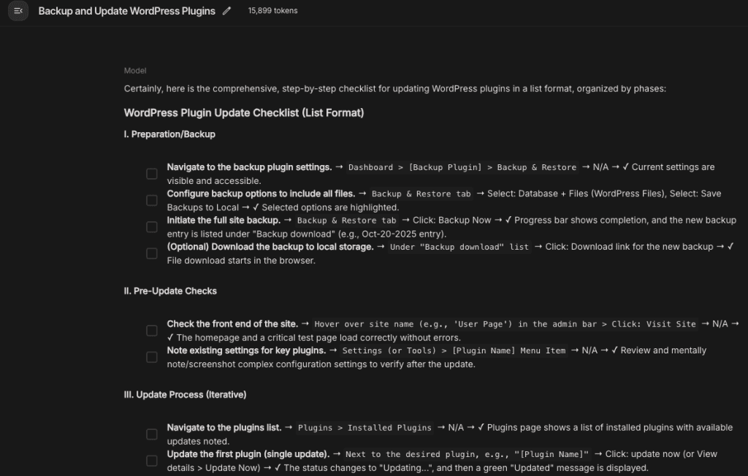This screenshot has height=476, width=748.
Task: Toggle the sidebar menu icon
Action: 18,10
